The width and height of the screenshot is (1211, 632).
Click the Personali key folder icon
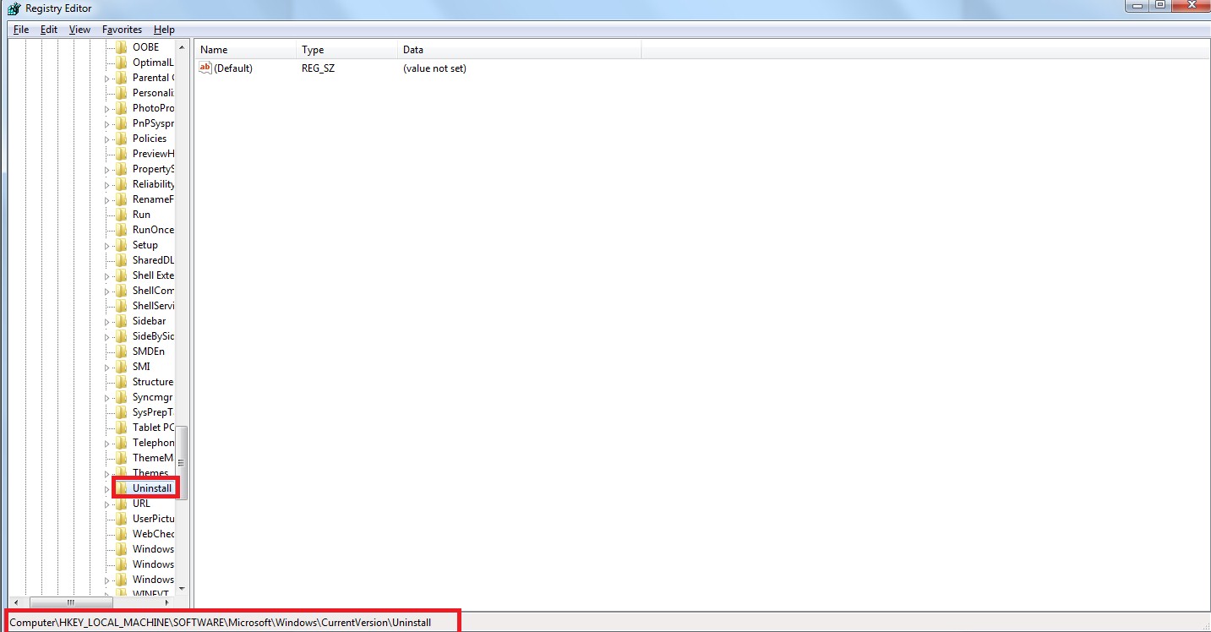(122, 93)
